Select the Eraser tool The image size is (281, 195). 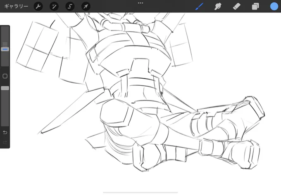click(x=236, y=7)
